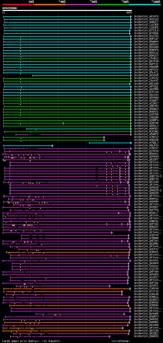Viewport: 163px width, 343px height.
Task: Select the UniRef100_B6TF69 label
Action: coord(146,61)
